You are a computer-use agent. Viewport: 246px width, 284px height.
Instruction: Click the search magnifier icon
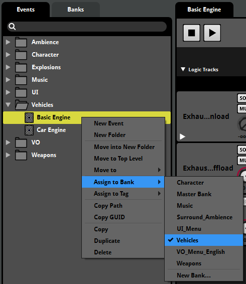coord(13,27)
